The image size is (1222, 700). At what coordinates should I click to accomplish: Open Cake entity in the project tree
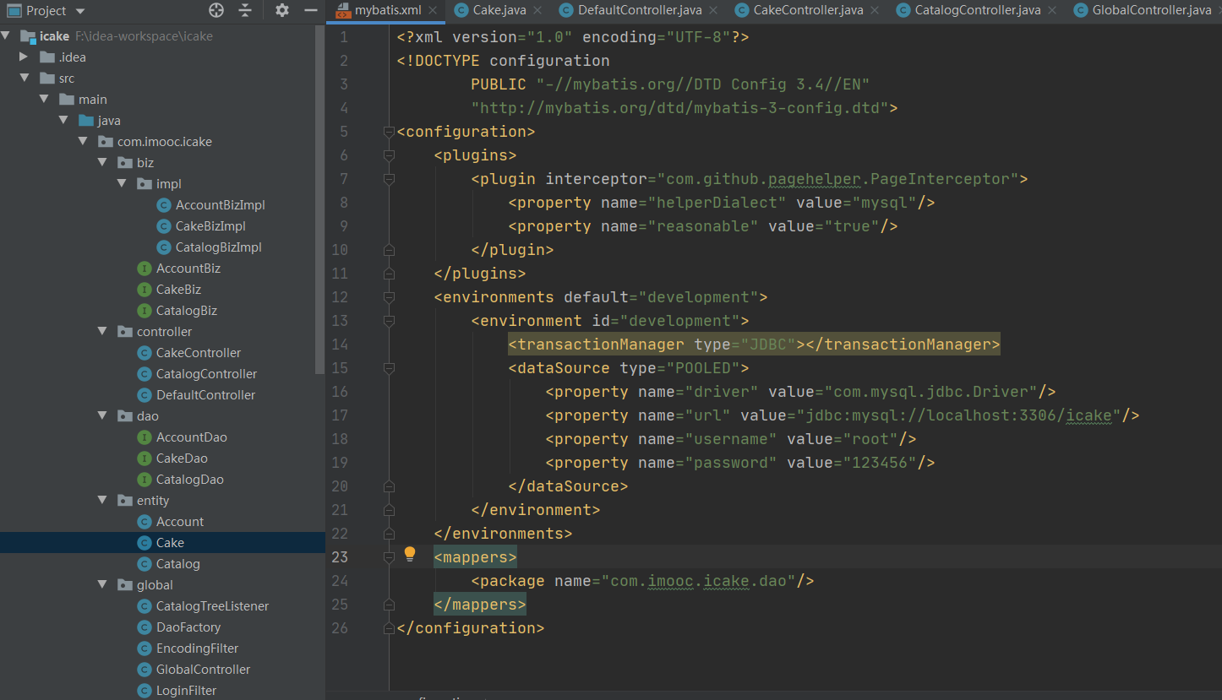click(162, 543)
